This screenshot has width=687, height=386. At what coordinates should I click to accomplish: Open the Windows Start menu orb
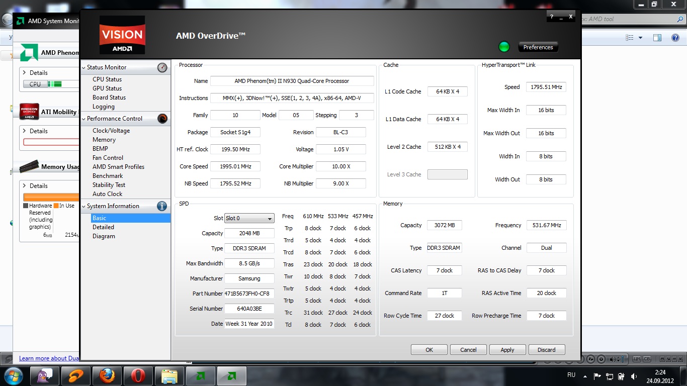pos(13,375)
